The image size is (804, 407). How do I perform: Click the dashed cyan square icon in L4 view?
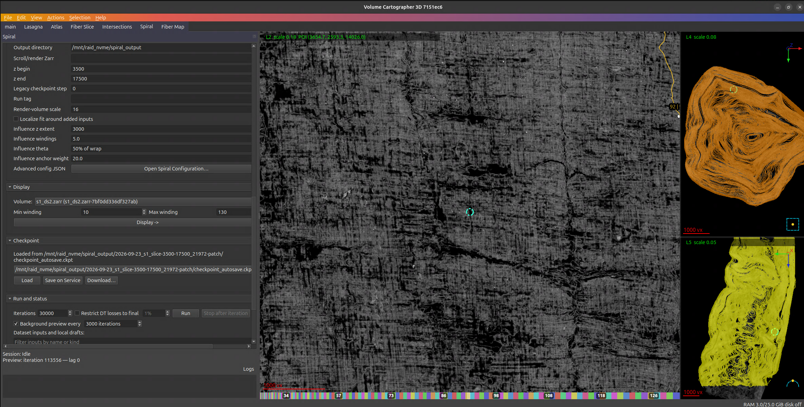(x=792, y=224)
